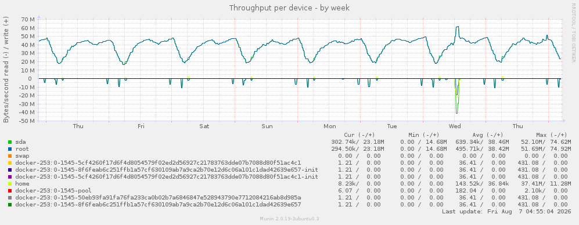Click the 'Max (-/+)' column header

551,135
